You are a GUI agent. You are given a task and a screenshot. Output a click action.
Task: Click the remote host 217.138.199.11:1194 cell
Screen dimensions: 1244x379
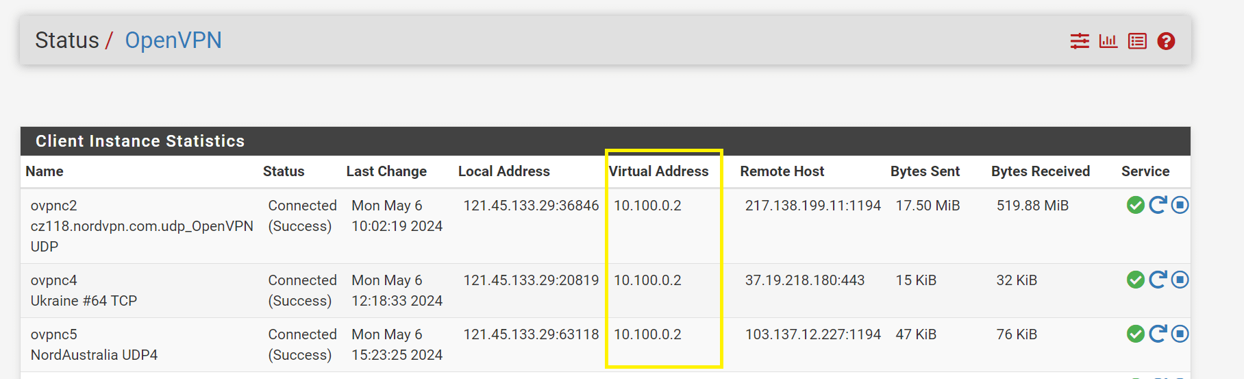pyautogui.click(x=812, y=206)
